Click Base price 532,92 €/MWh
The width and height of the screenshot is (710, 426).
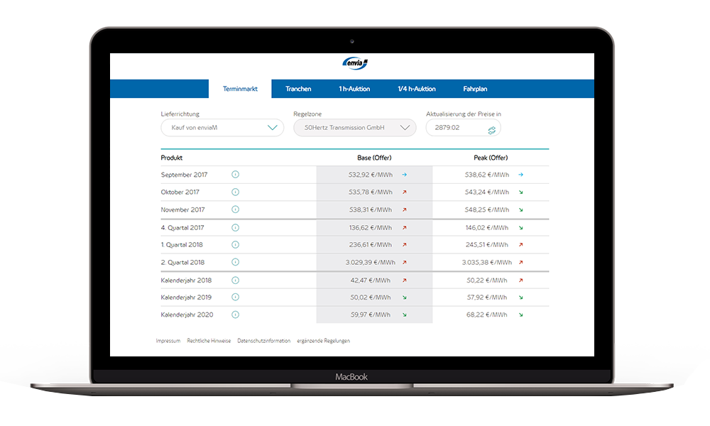pos(371,174)
